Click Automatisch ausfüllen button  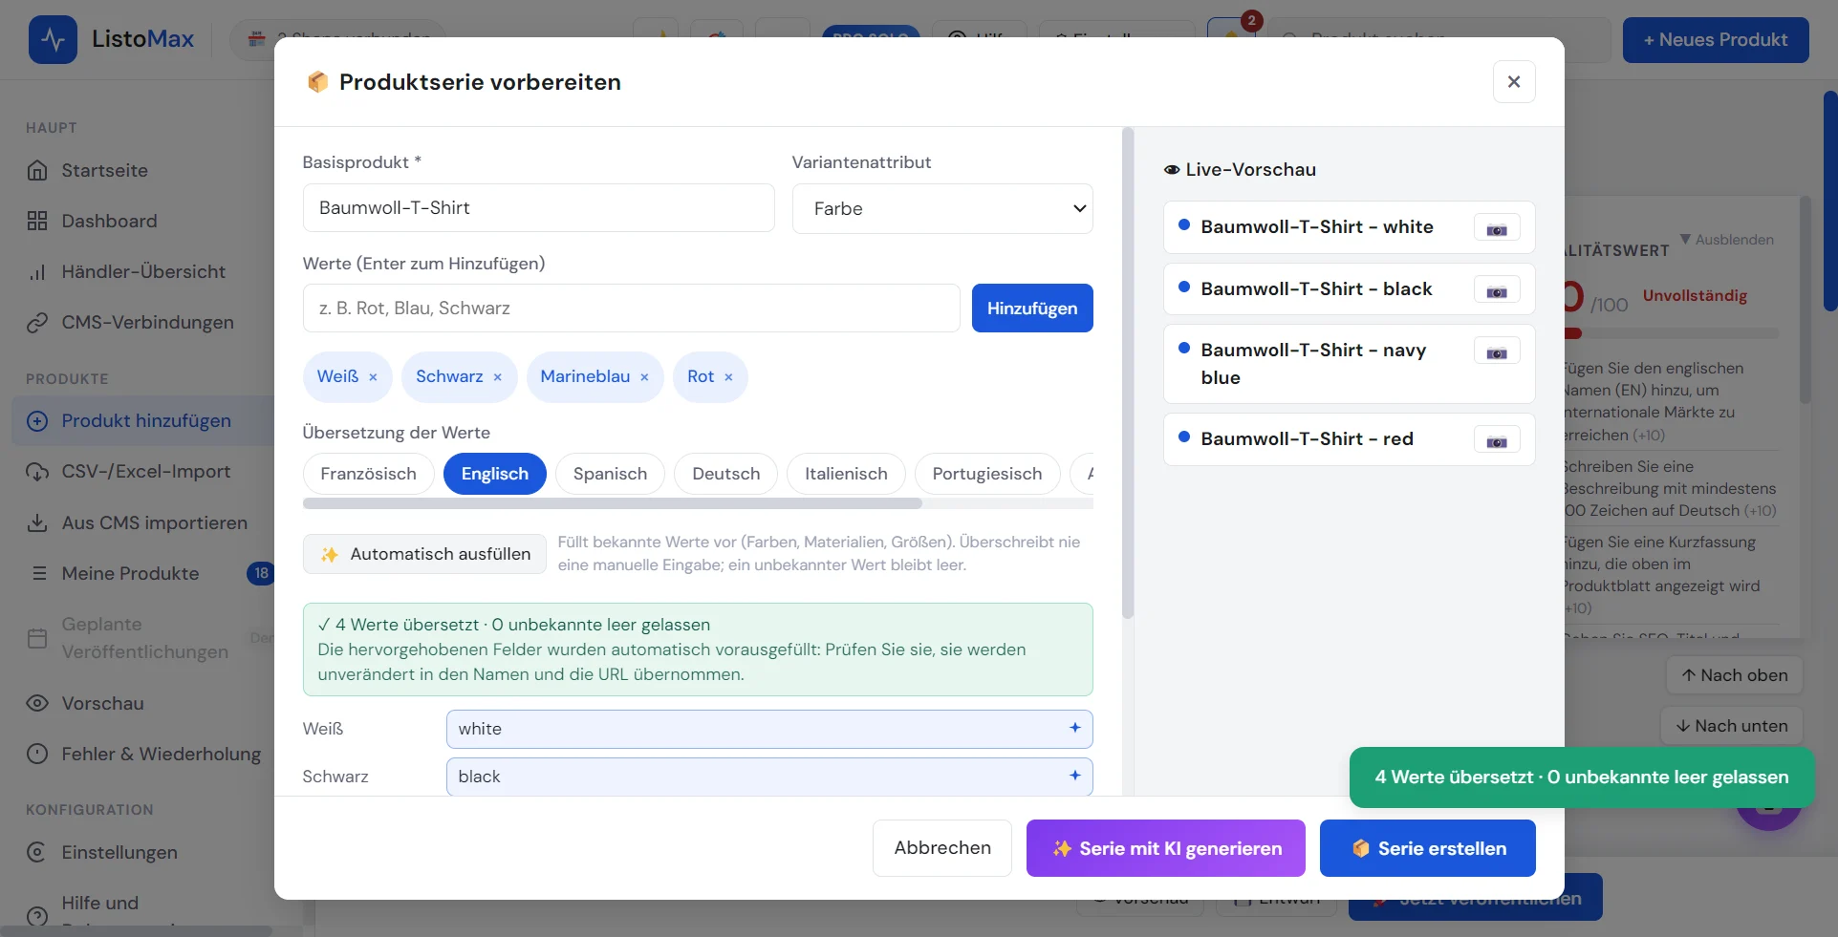click(x=424, y=554)
